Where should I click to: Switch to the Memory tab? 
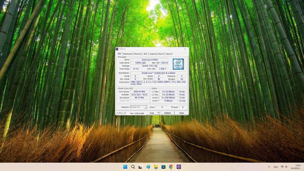point(137,54)
